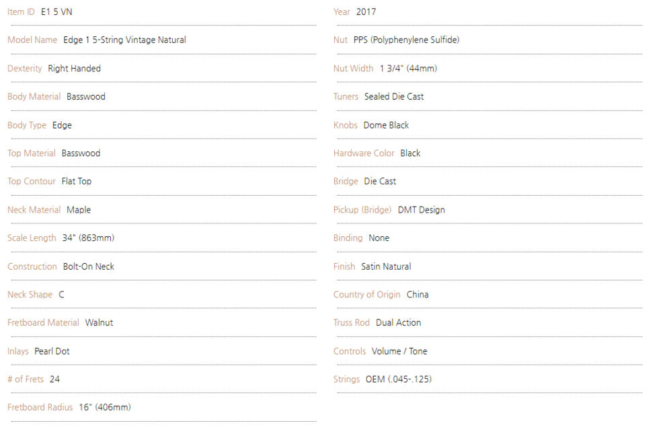Click the Fretboard Radius 16" (406mm) value

105,407
